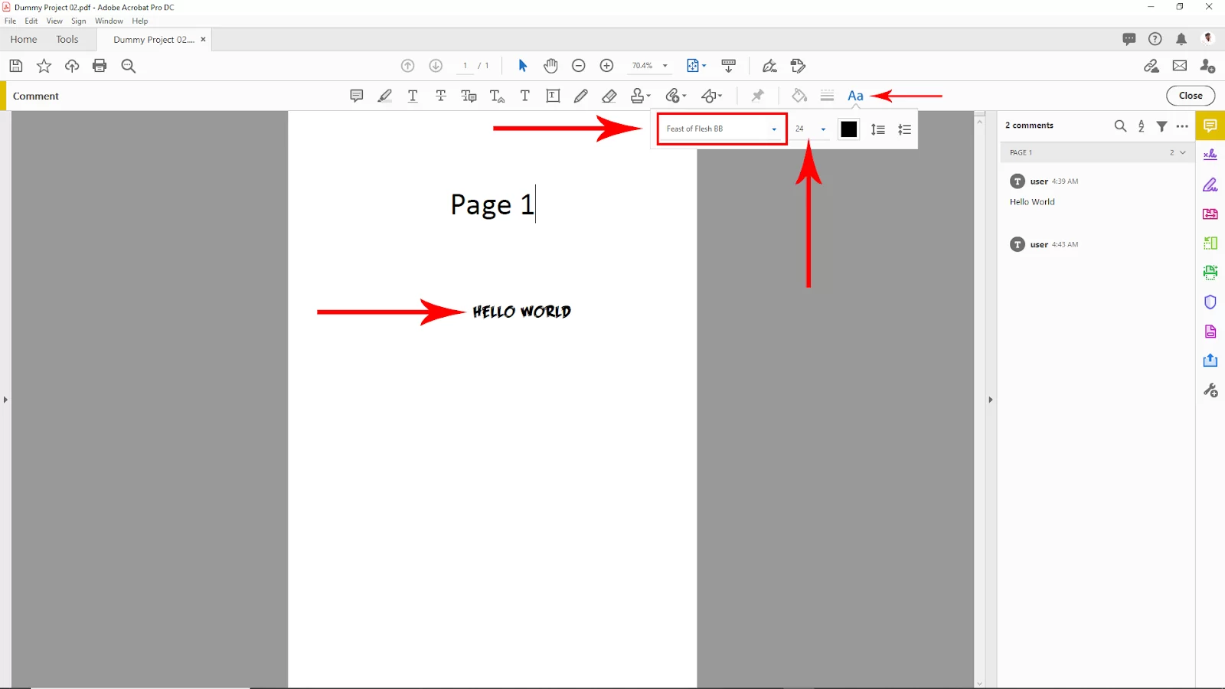
Task: Open the Edit menu
Action: click(x=31, y=21)
